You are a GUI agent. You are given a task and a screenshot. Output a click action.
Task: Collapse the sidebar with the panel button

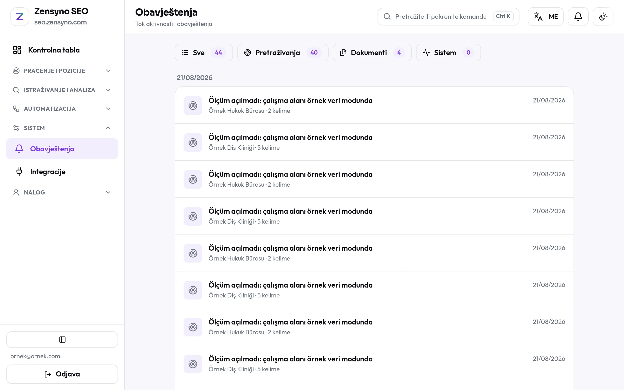tap(62, 340)
